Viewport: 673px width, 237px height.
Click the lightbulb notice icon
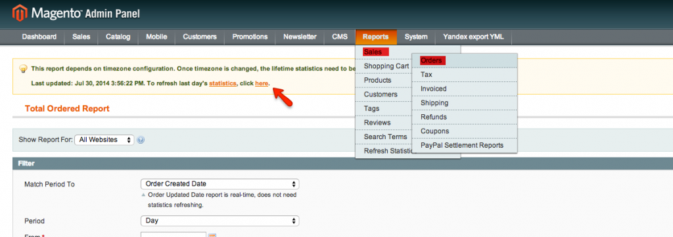pyautogui.click(x=24, y=68)
